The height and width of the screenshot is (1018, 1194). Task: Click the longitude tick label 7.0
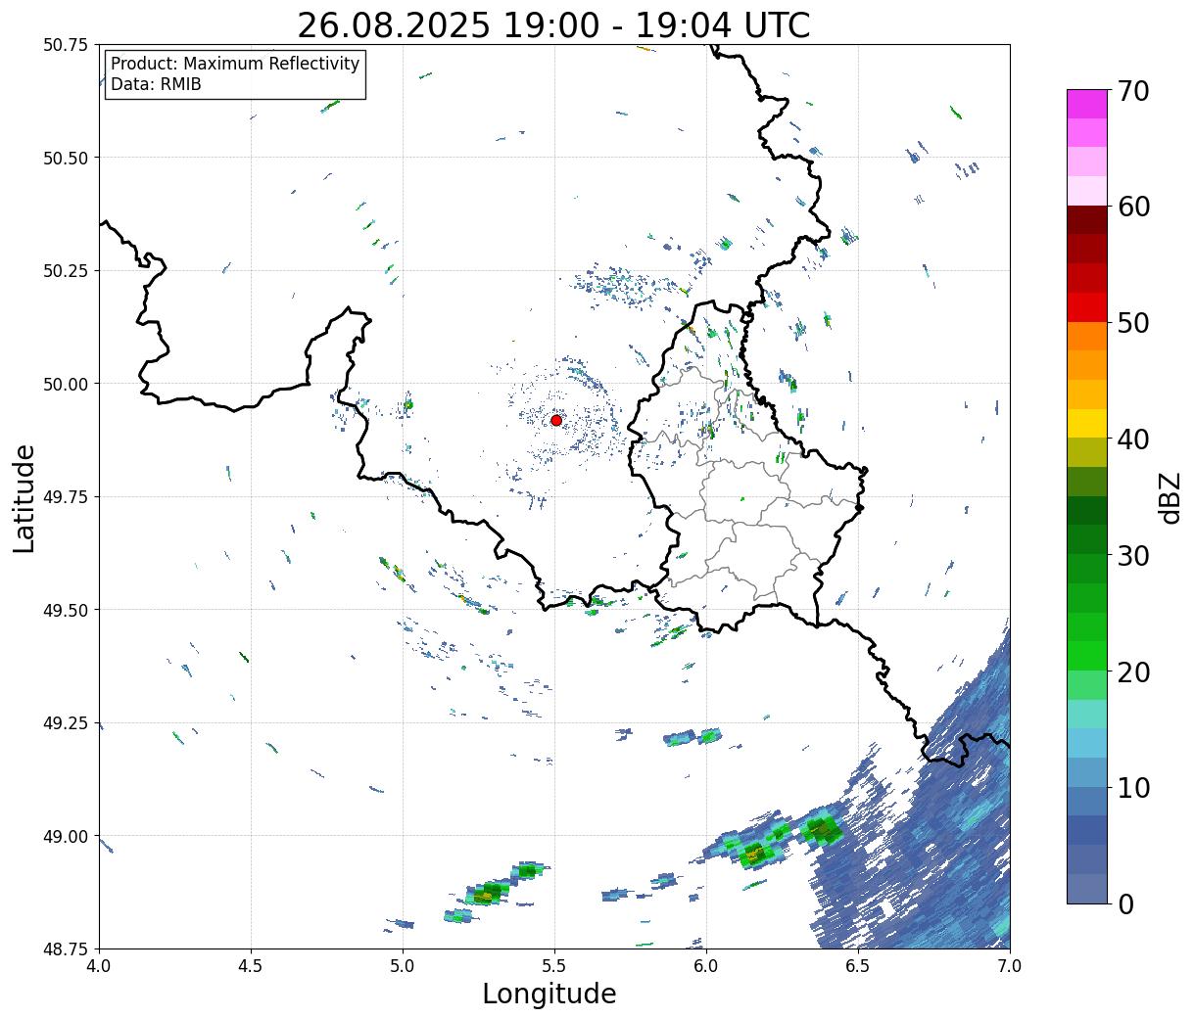1010,966
